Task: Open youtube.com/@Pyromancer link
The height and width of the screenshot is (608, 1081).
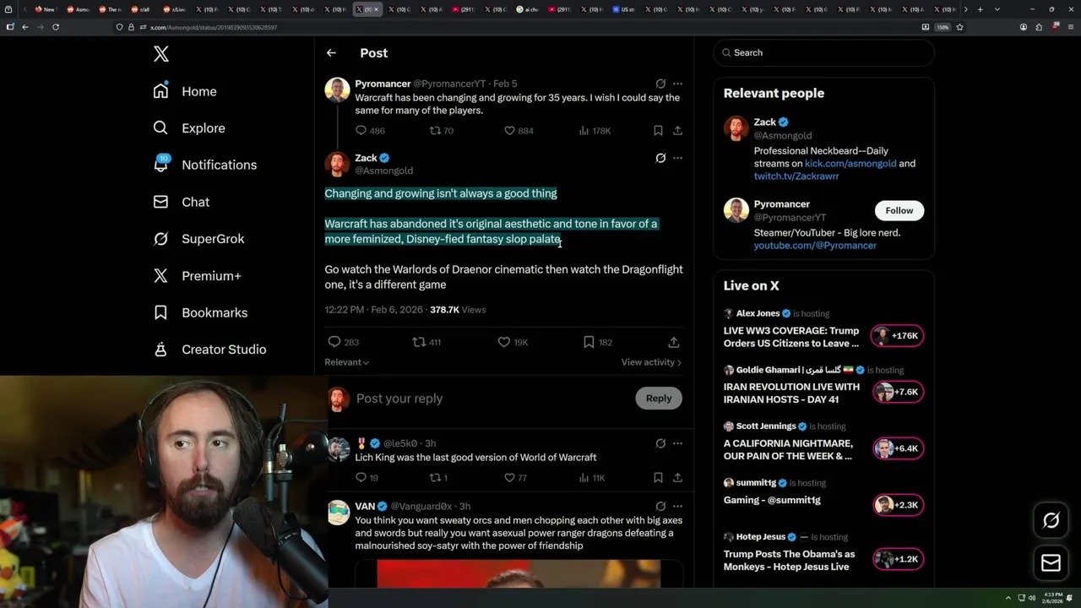Action: [815, 246]
